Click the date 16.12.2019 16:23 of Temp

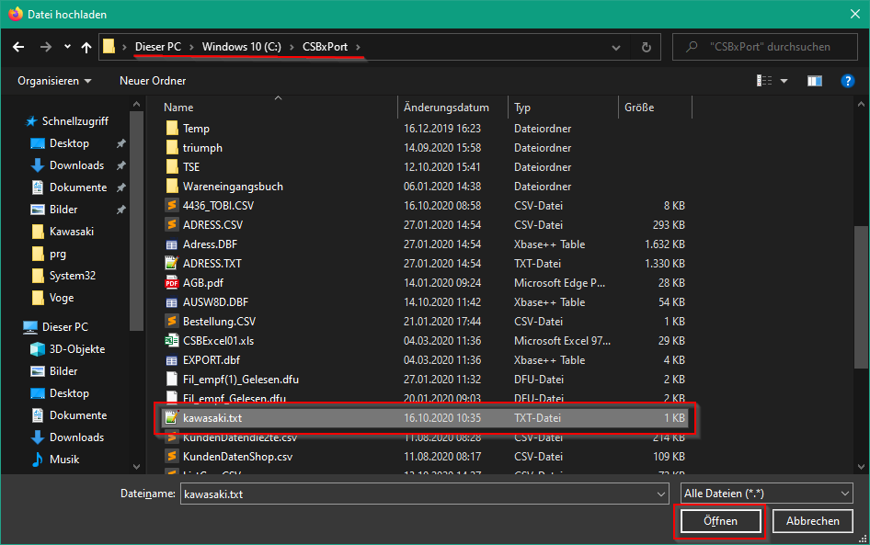coord(442,129)
